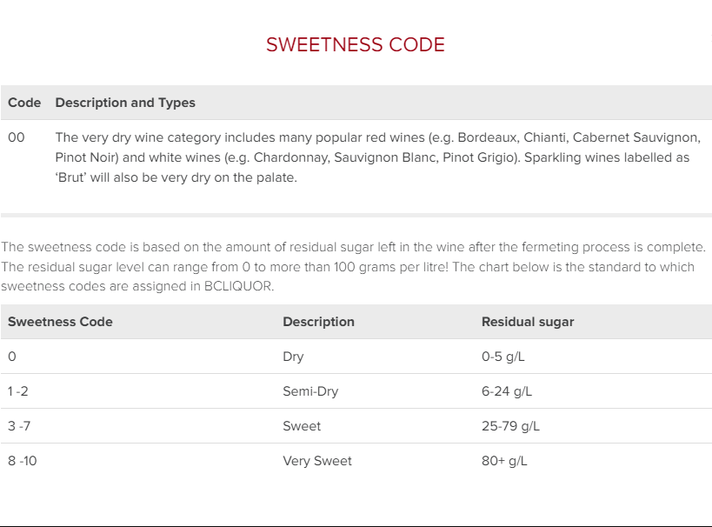Click the SWEETNESS CODE page heading
712x527 pixels.
(x=355, y=45)
